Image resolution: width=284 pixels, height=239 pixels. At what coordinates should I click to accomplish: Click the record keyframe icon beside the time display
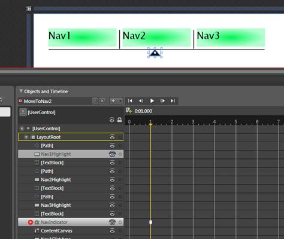[129, 111]
